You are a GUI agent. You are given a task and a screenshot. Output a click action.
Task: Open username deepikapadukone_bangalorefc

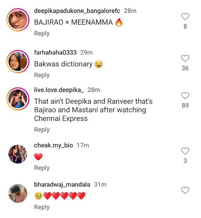pyautogui.click(x=77, y=11)
